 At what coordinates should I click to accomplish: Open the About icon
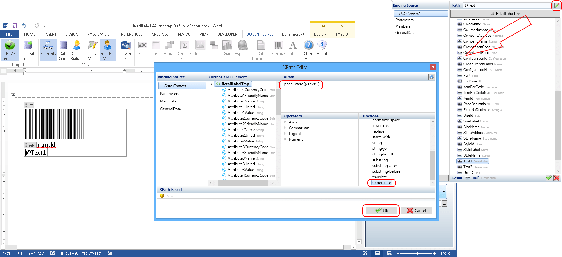click(322, 48)
